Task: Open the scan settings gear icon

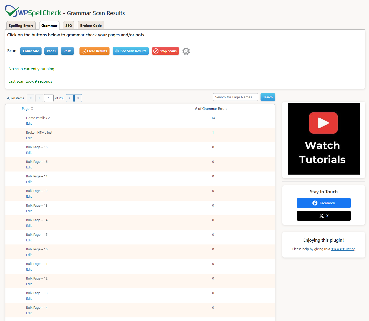Action: coord(186,51)
